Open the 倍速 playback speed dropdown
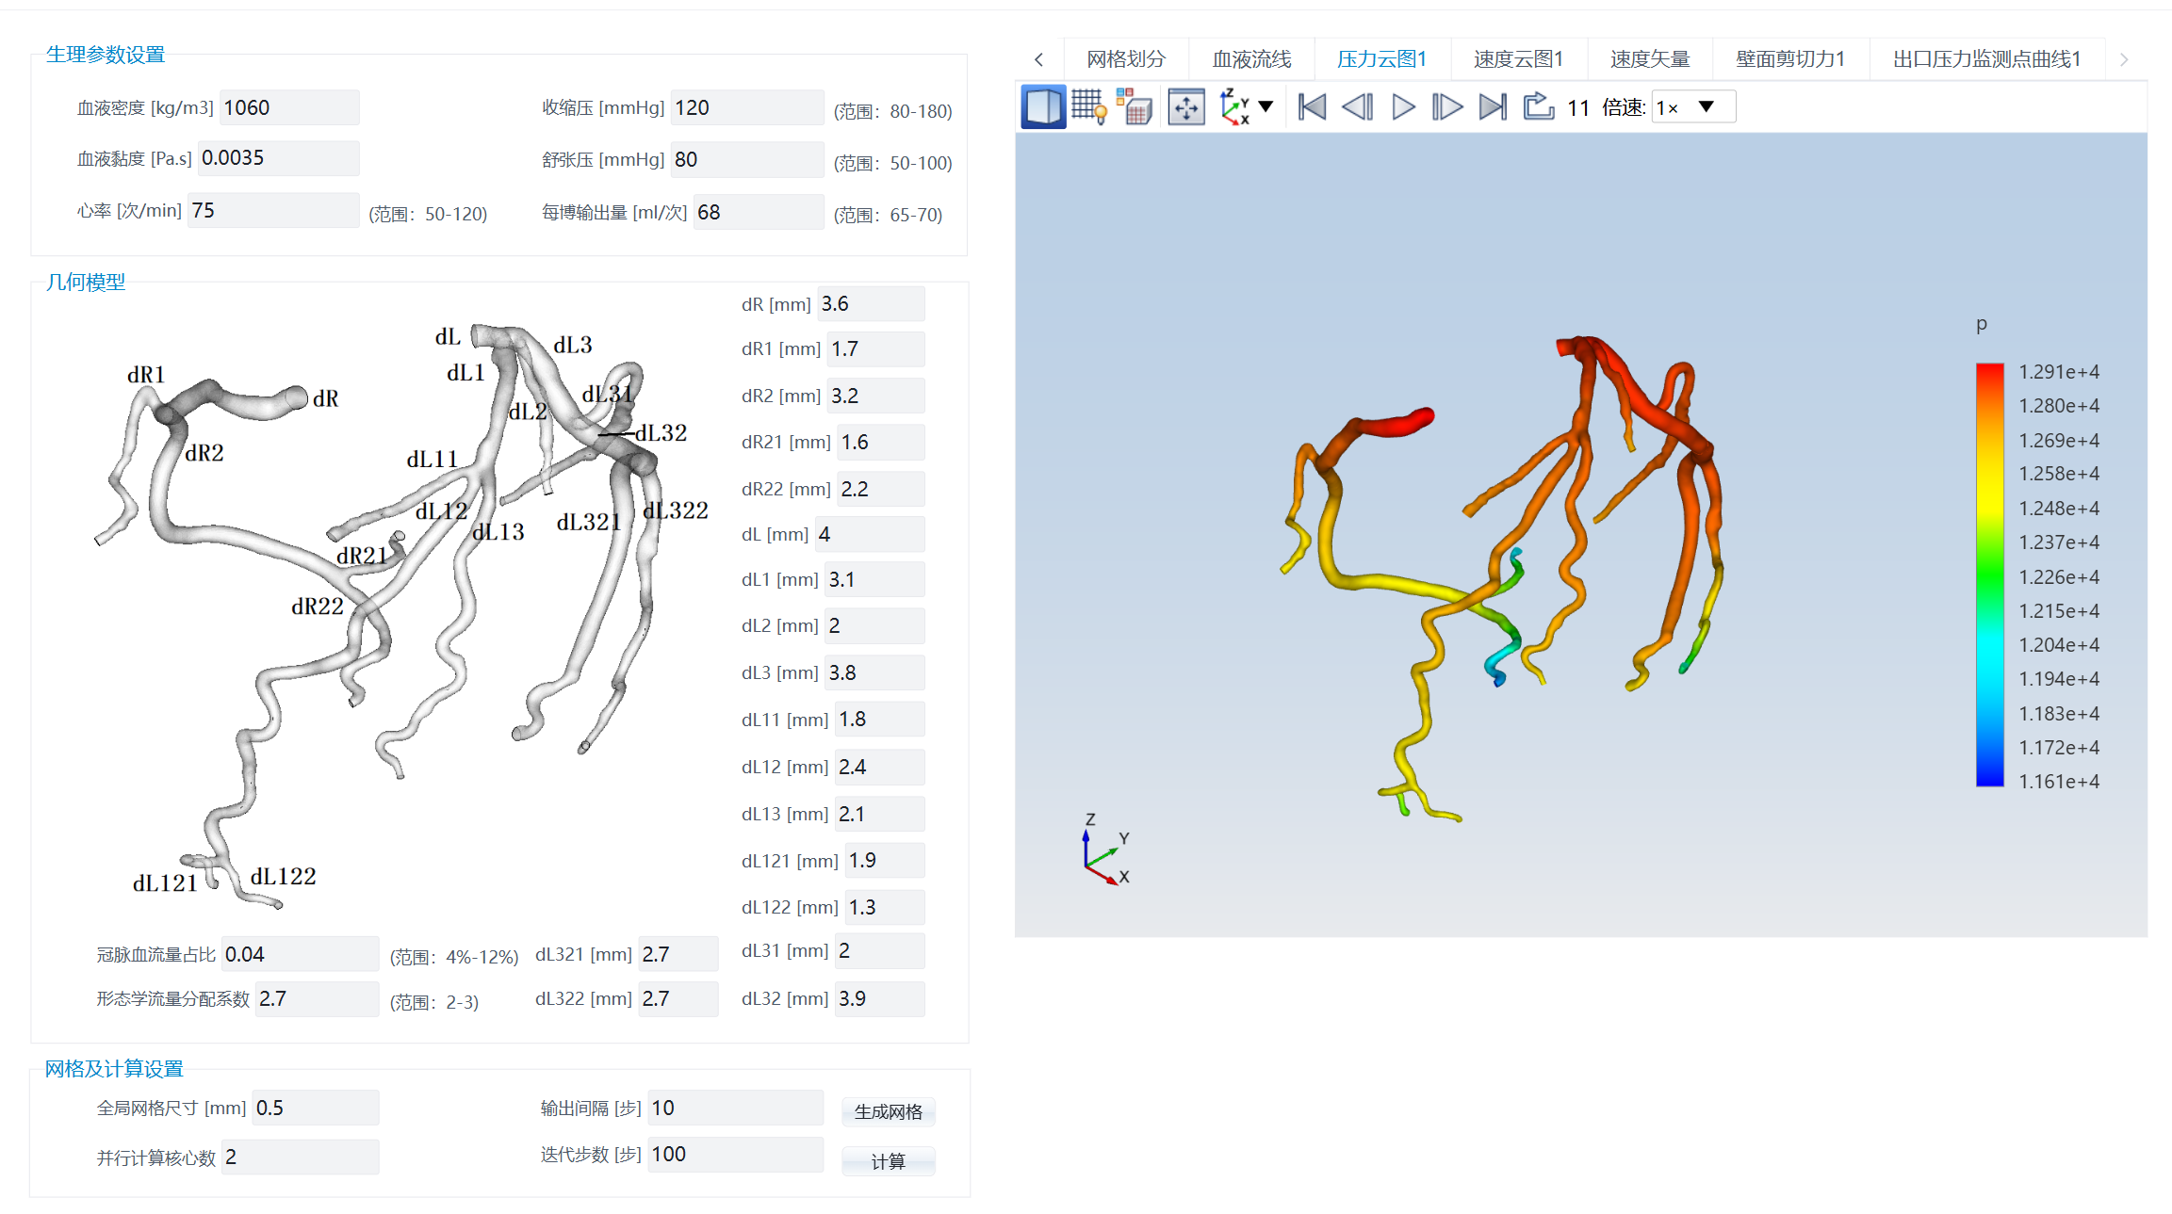Image resolution: width=2172 pixels, height=1214 pixels. pos(1693,107)
